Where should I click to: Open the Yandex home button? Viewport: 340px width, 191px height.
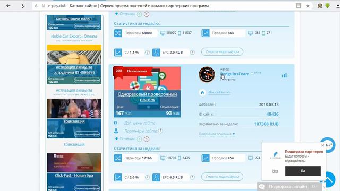(x=23, y=6)
